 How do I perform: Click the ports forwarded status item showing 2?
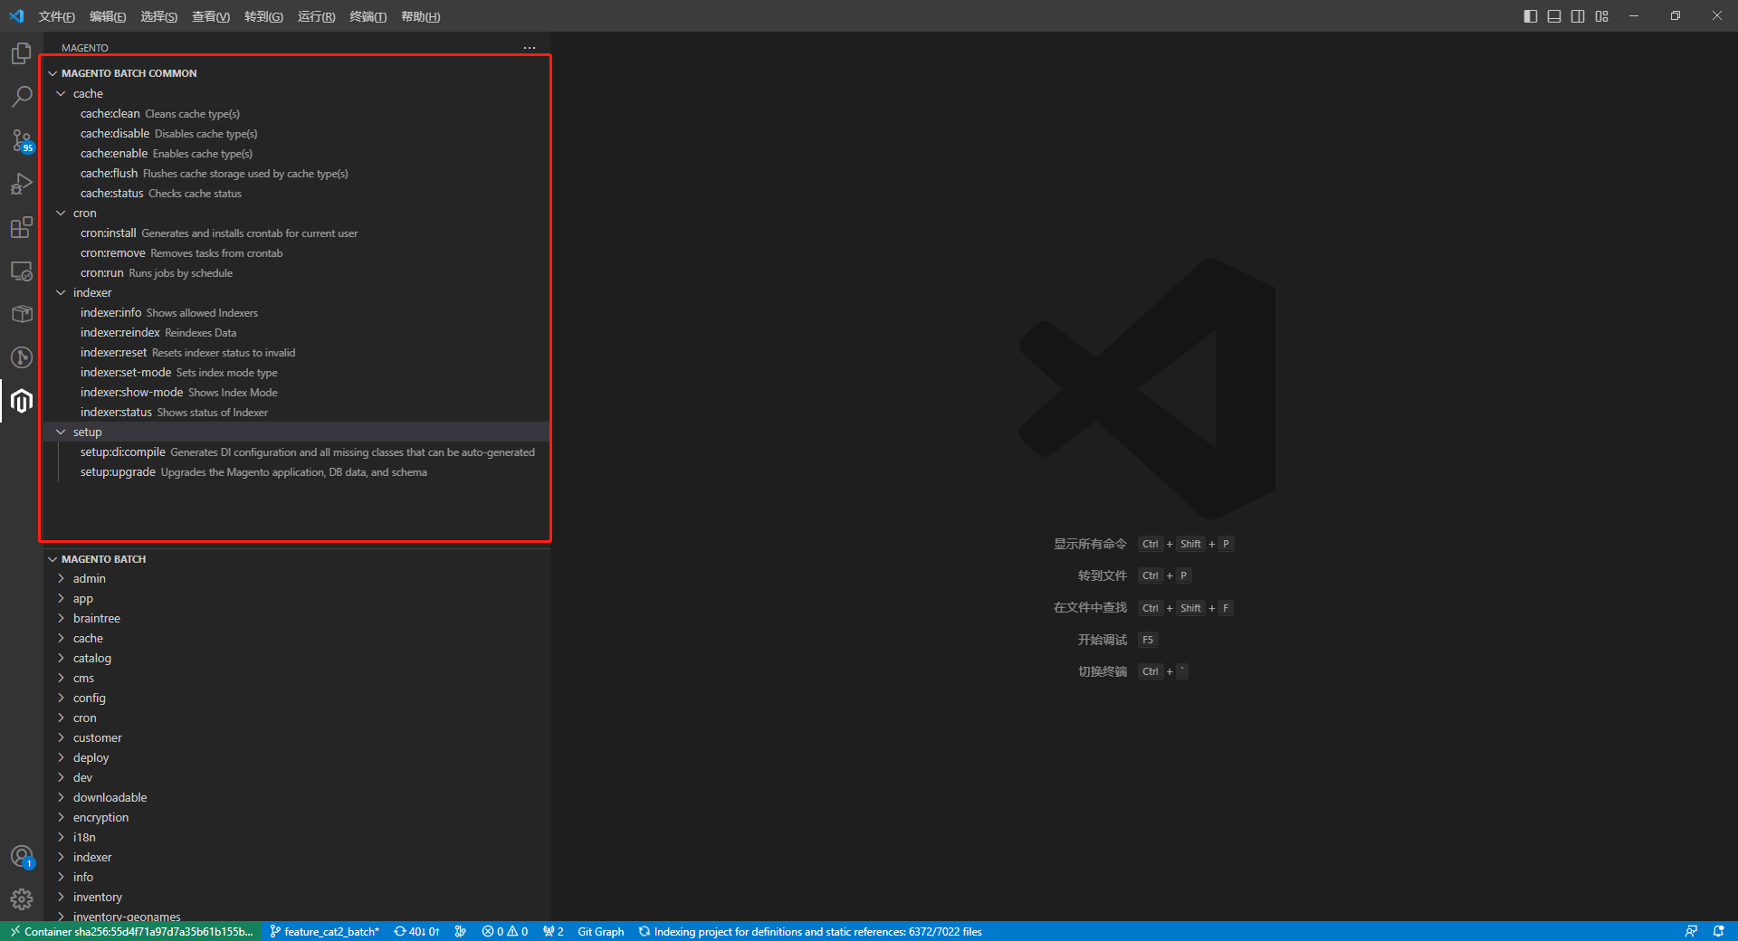553,931
